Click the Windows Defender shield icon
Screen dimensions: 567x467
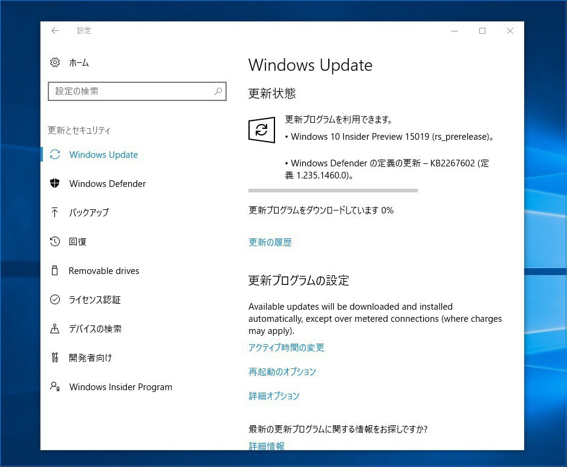pos(54,183)
